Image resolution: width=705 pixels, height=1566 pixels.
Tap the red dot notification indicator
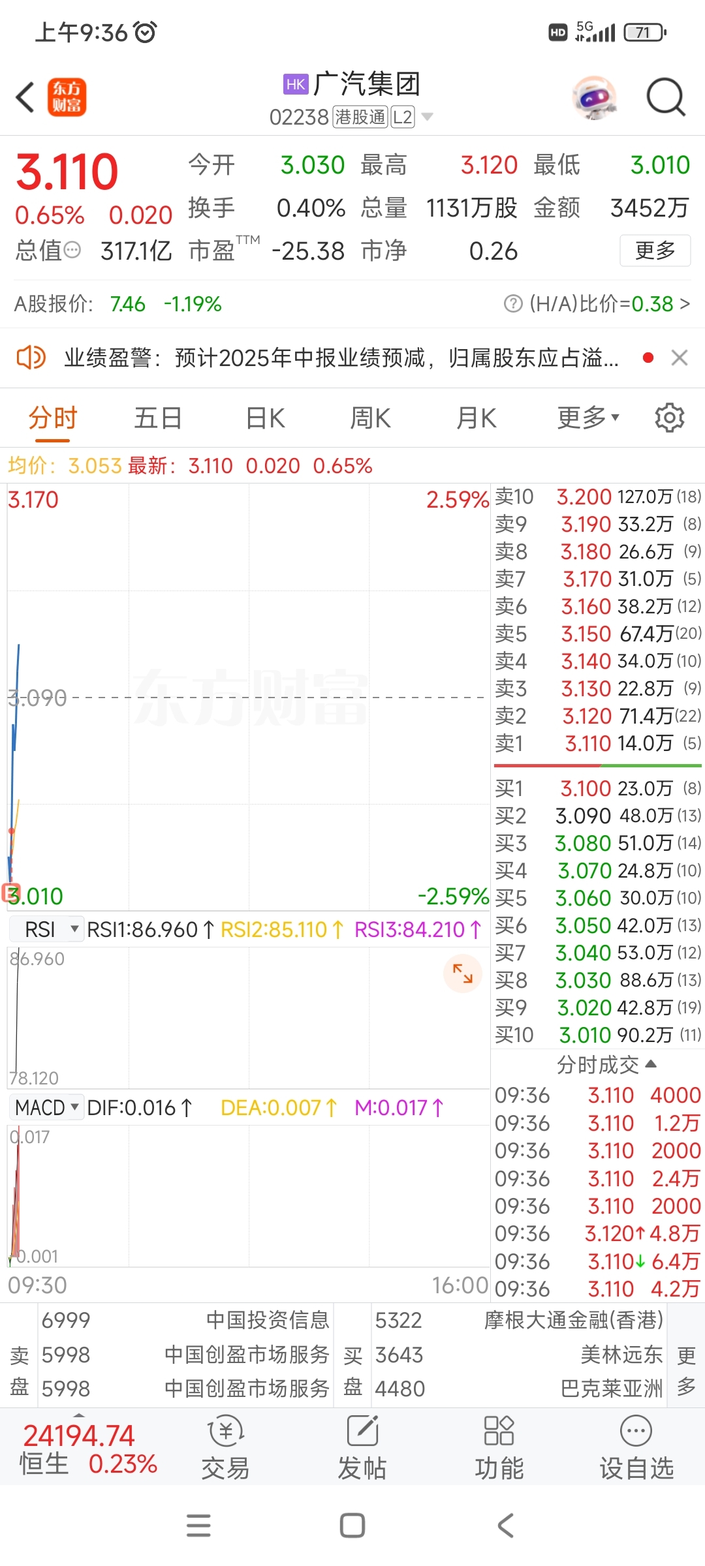(x=648, y=358)
